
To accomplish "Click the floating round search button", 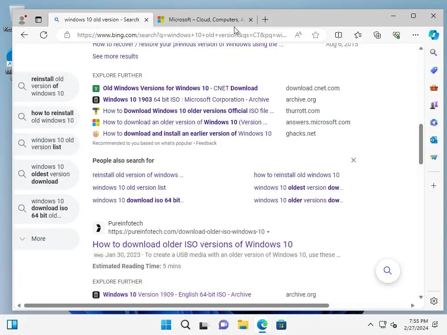I will click(x=388, y=270).
